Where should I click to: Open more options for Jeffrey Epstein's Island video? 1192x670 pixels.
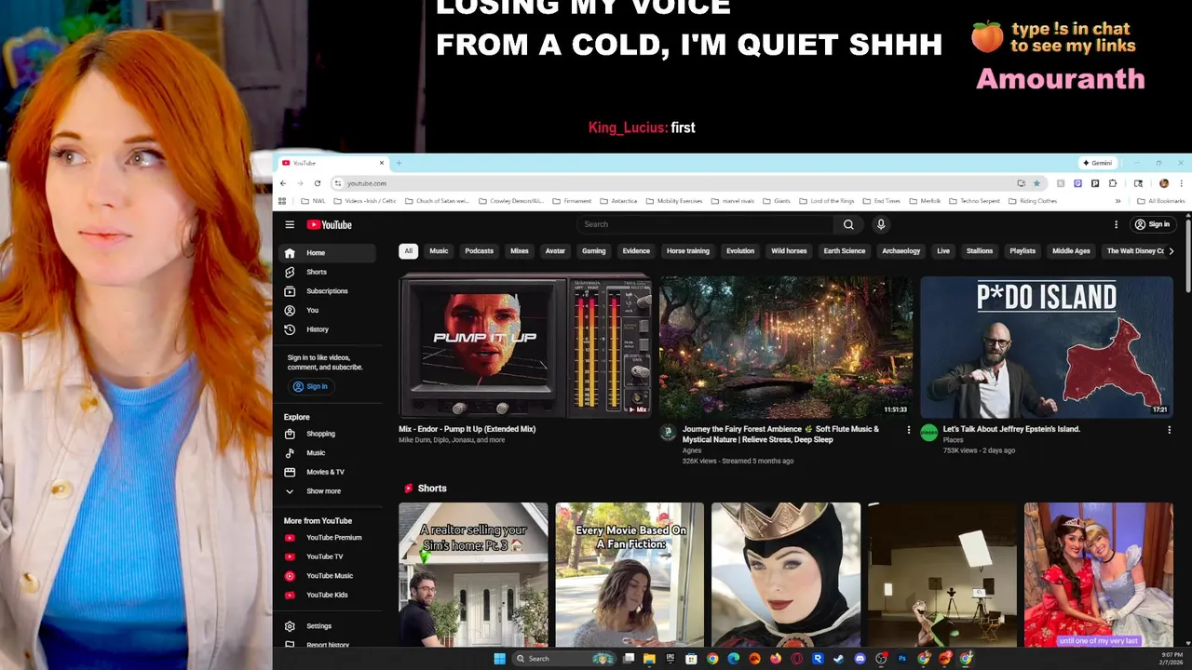pos(1170,430)
